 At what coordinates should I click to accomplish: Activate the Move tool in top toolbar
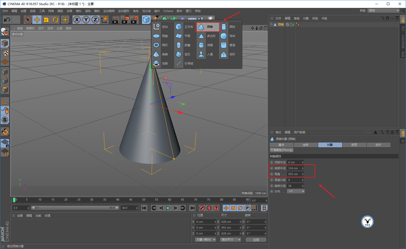[37, 20]
